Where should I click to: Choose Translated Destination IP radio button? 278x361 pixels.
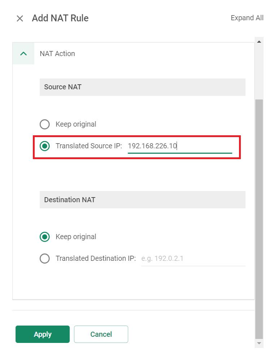click(44, 259)
